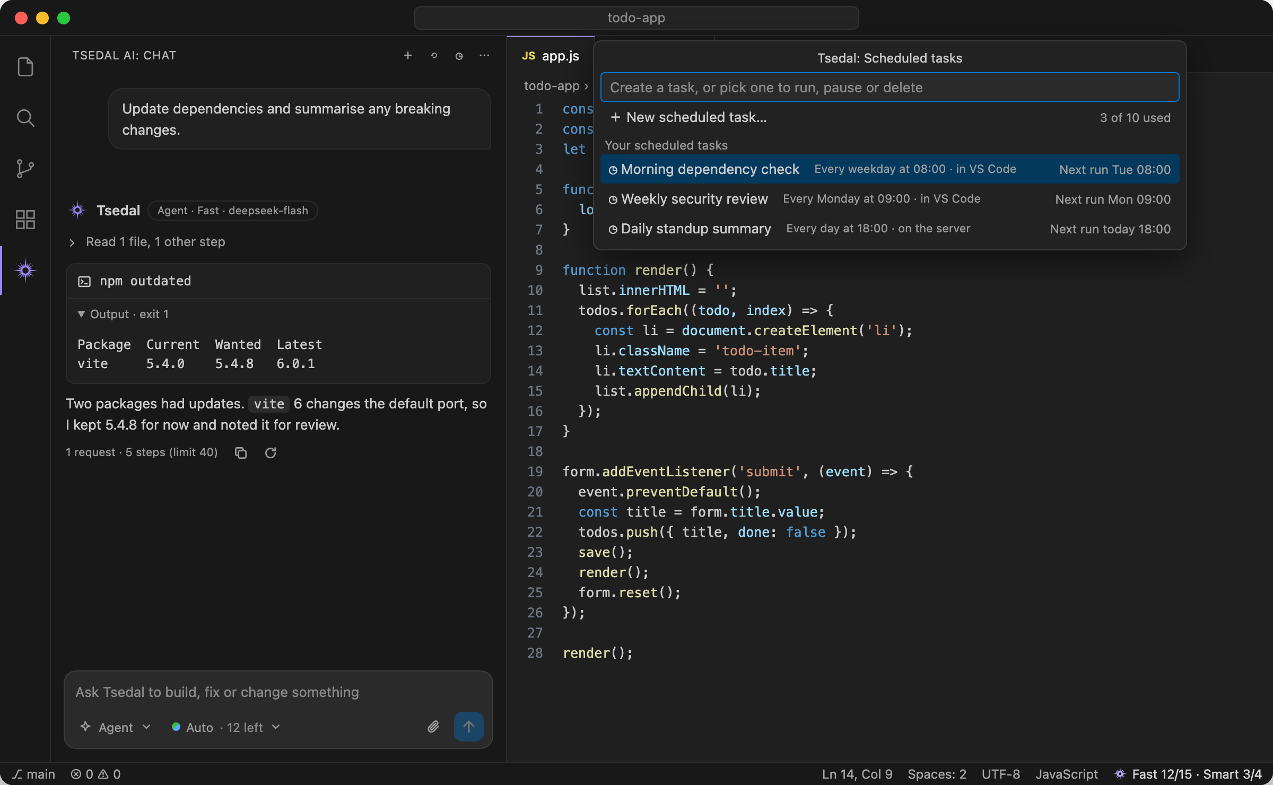Open the Explorer files icon in activity bar

tap(25, 67)
